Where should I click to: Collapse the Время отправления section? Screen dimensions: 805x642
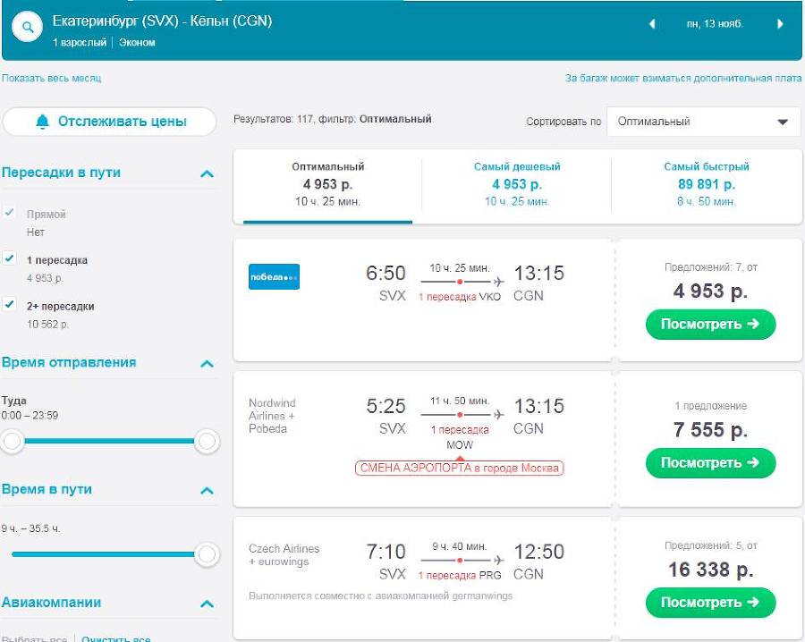(x=207, y=364)
